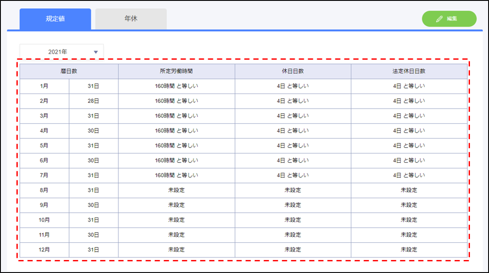Image resolution: width=489 pixels, height=273 pixels.
Task: Click 1月 所定労働時間 160時間 cell
Action: [177, 87]
